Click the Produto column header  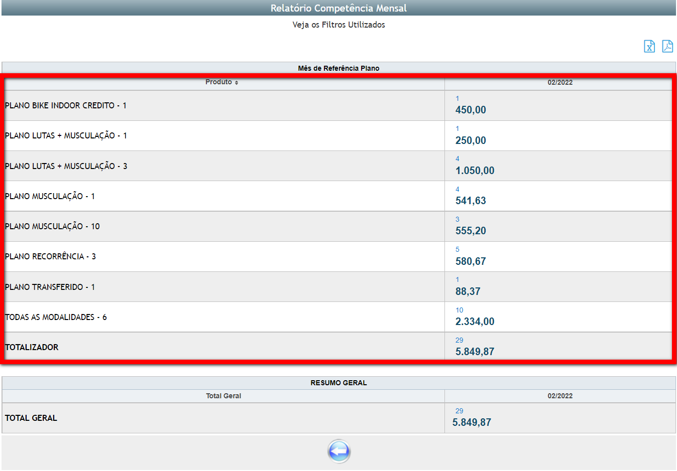(218, 82)
